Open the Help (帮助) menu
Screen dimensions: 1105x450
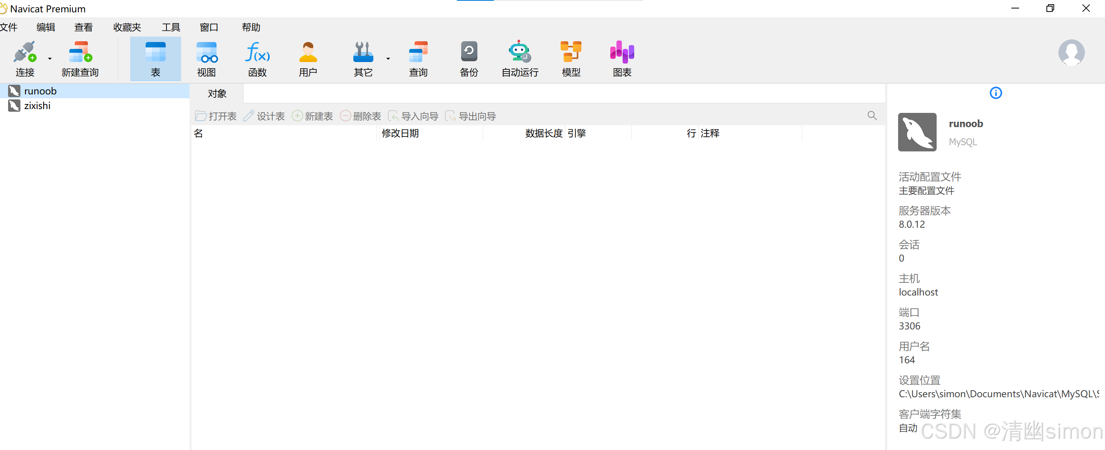251,27
